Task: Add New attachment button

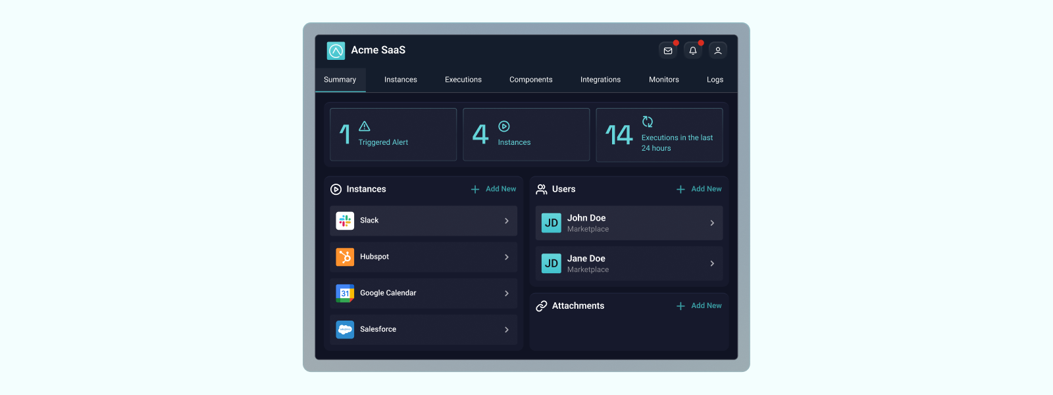Action: (699, 306)
